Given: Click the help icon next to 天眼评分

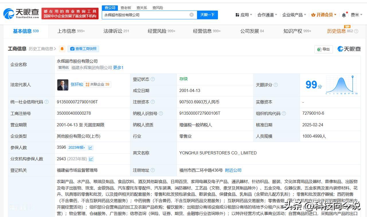Looking at the screenshot, I should click(x=276, y=85).
